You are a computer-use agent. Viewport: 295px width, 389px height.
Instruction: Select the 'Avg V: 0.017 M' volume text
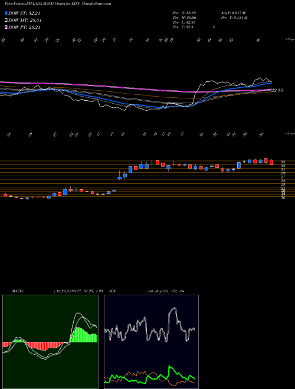click(234, 12)
